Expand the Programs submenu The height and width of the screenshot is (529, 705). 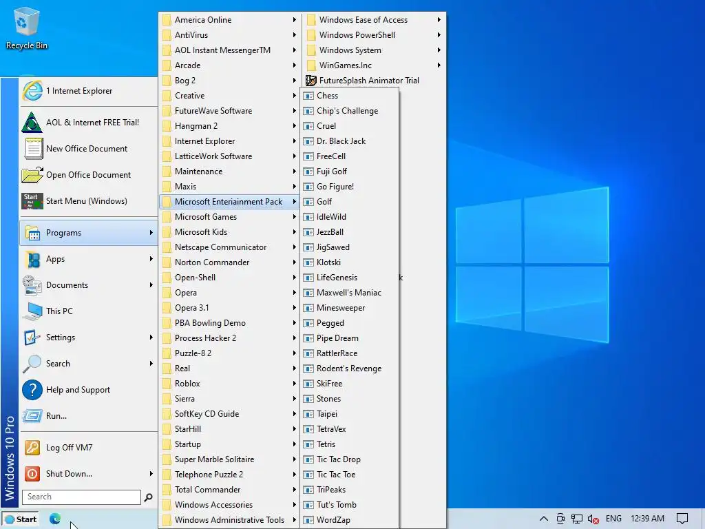88,233
